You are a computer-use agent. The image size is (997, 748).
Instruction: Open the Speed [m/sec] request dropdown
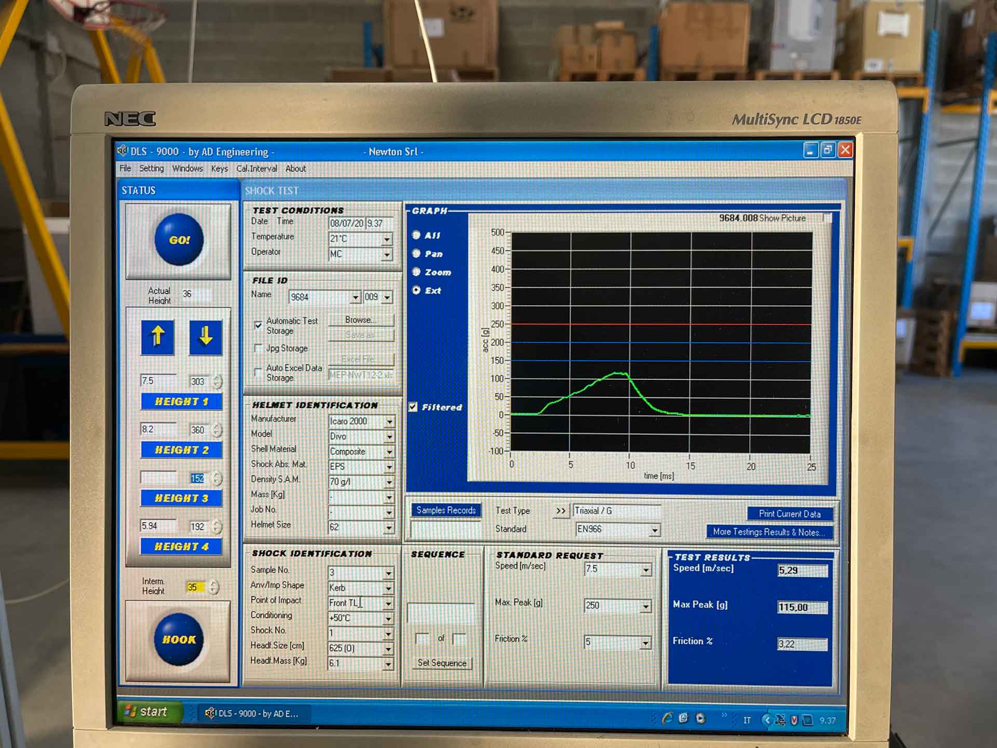tap(645, 570)
